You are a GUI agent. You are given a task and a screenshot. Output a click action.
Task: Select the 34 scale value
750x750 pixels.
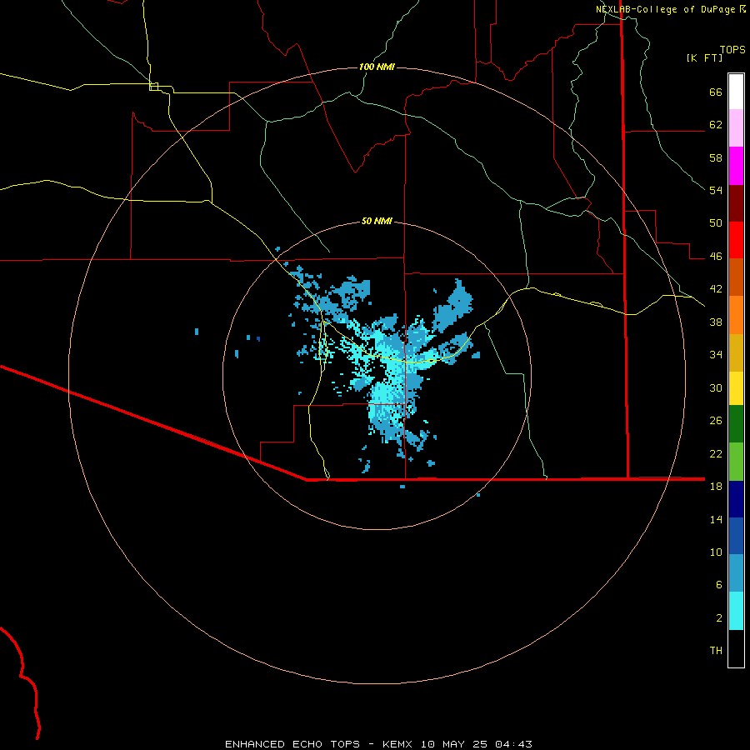pyautogui.click(x=716, y=355)
